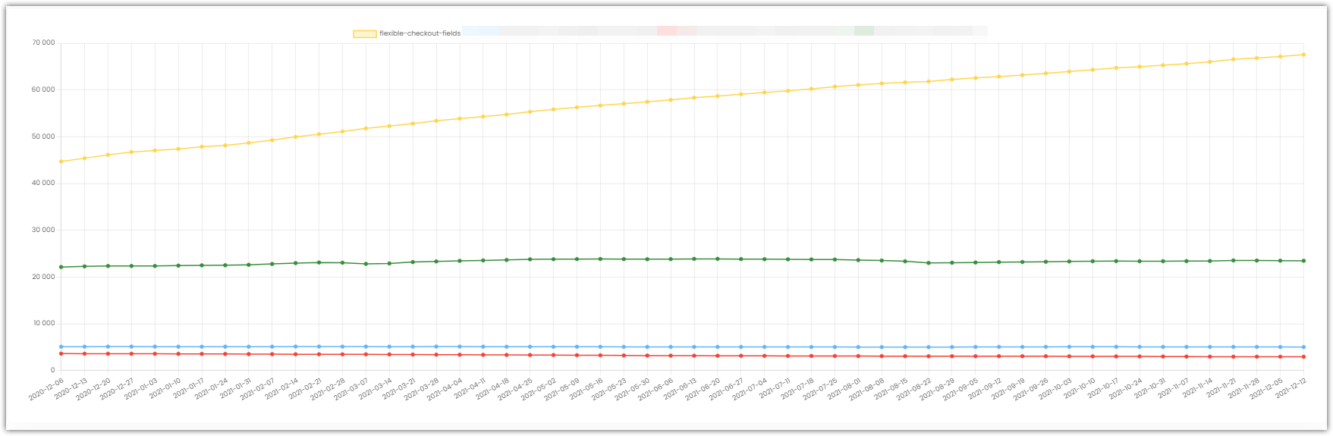This screenshot has width=1333, height=436.
Task: Select yellow line point at 2020-12-06
Action: pos(61,162)
